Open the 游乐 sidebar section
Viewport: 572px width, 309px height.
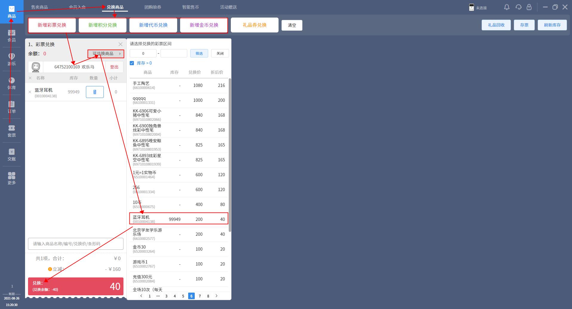(12, 60)
